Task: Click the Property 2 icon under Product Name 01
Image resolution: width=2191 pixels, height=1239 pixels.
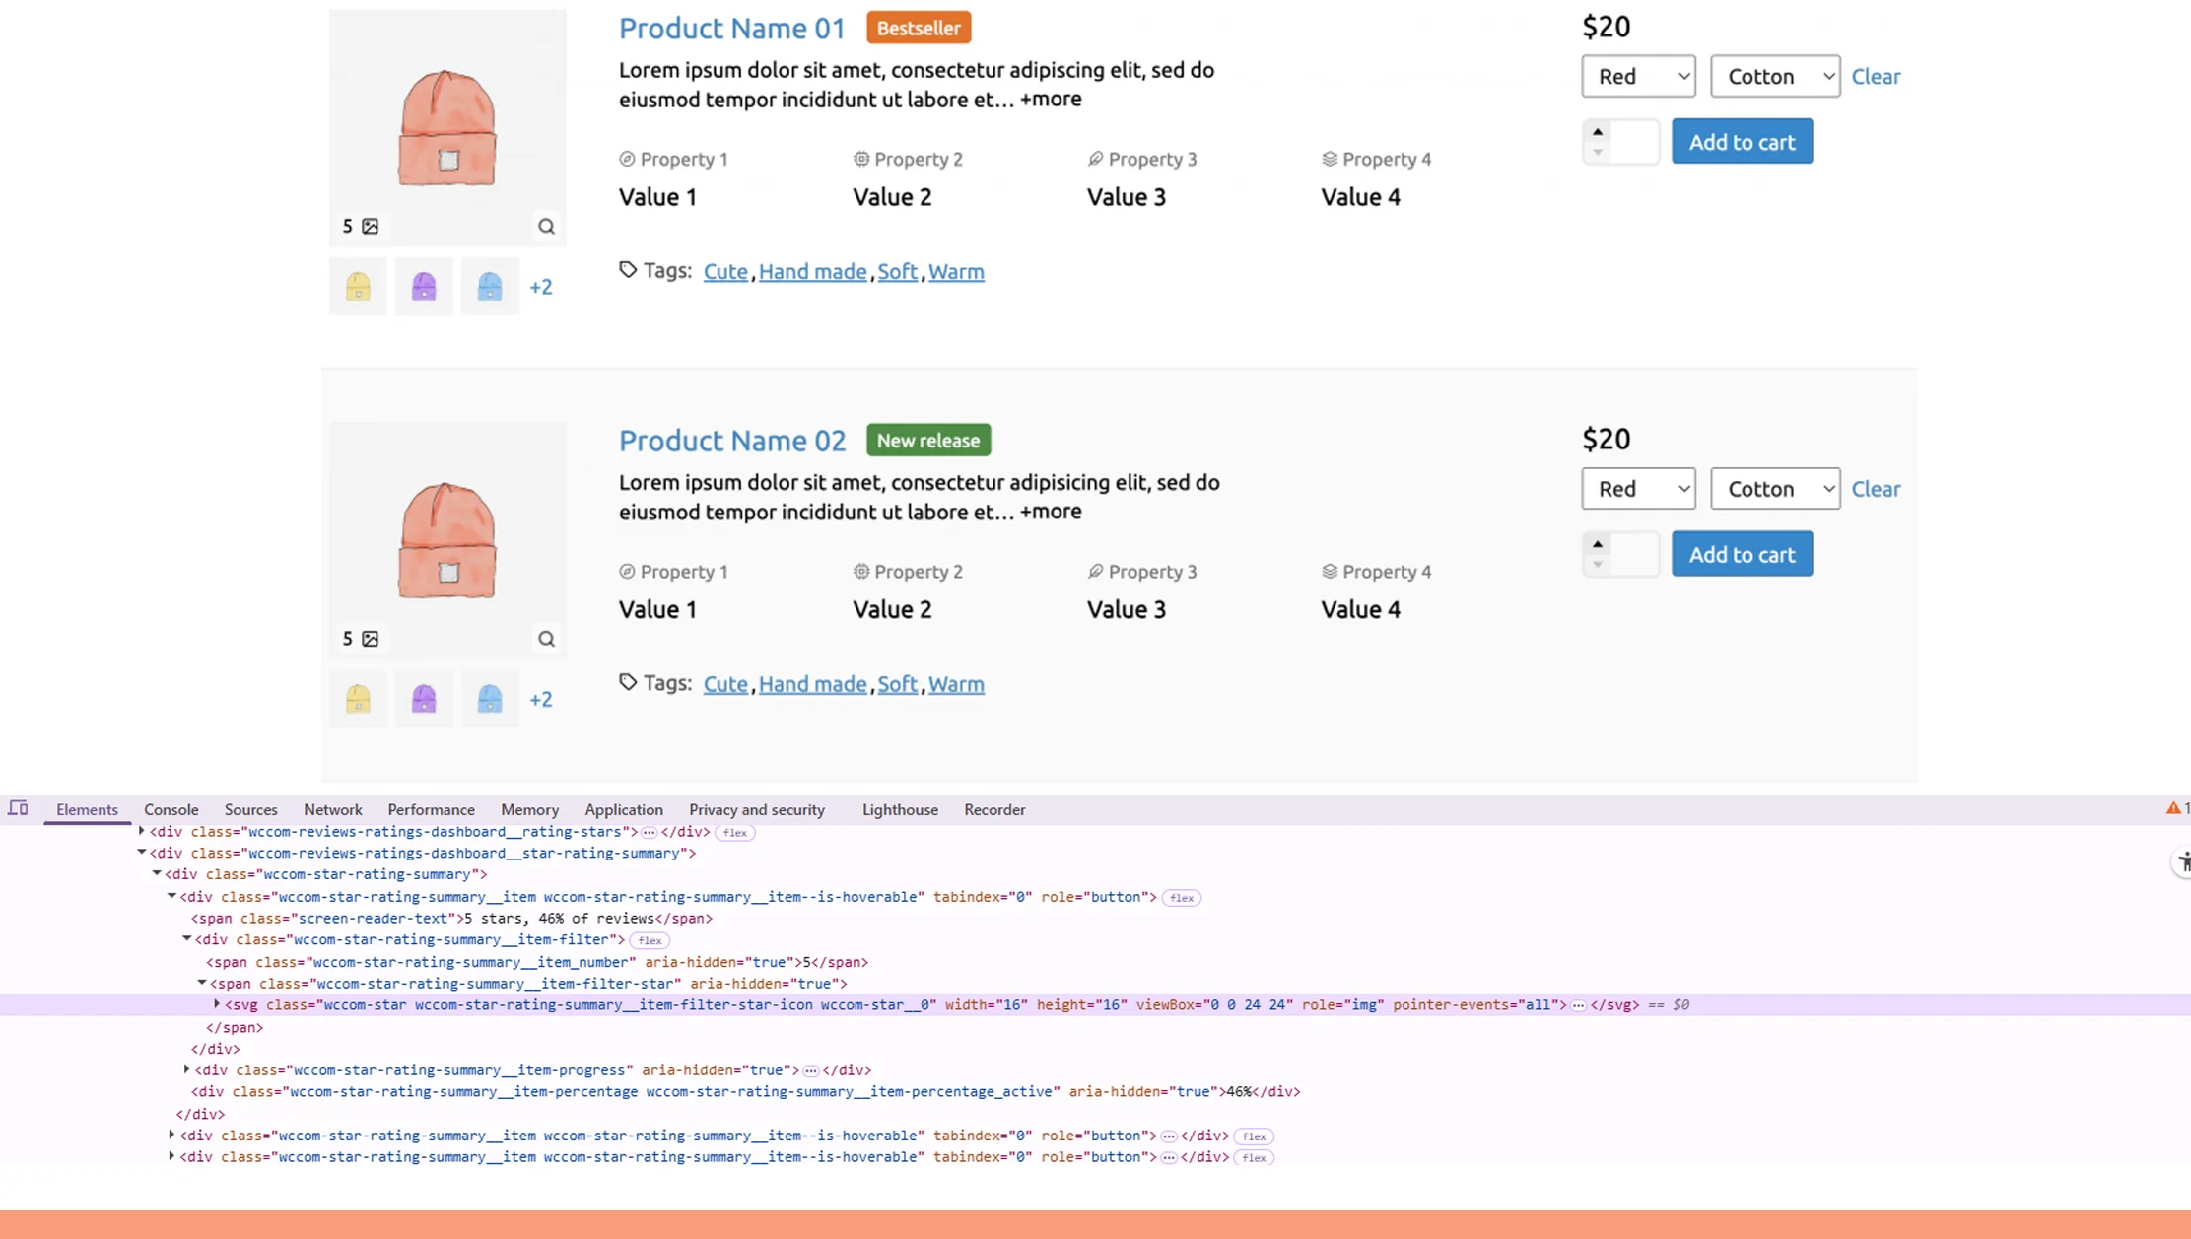Action: click(x=860, y=158)
